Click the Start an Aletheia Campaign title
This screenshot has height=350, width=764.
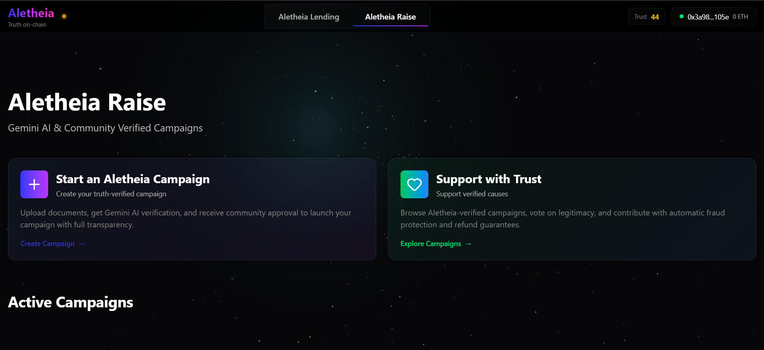[x=133, y=179]
